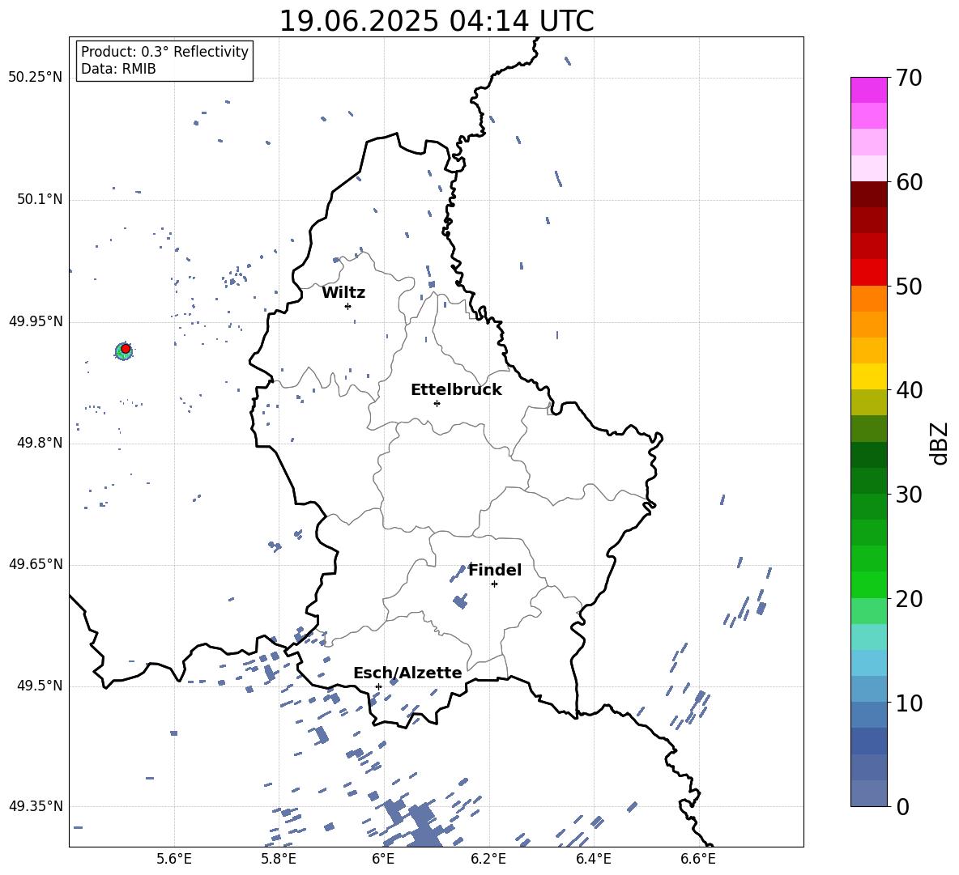This screenshot has width=959, height=875.
Task: Click the 50.1°N latitude label
Action: tap(40, 200)
